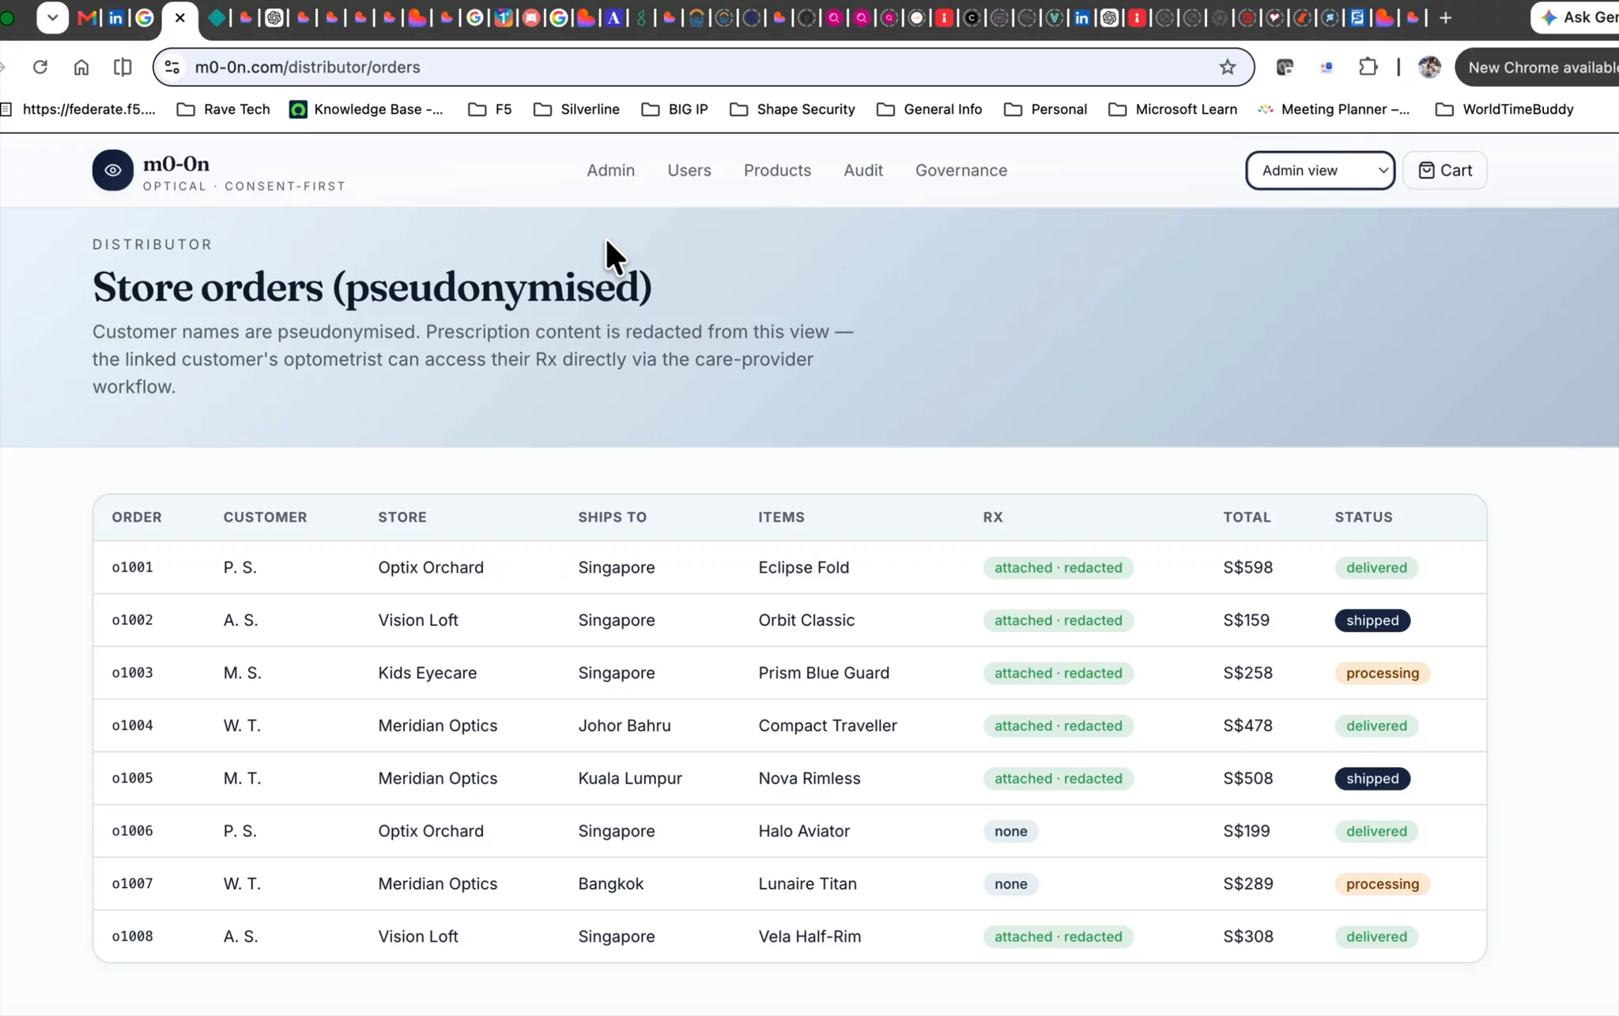This screenshot has width=1619, height=1016.
Task: Switch to the Gmail tab
Action: click(88, 17)
